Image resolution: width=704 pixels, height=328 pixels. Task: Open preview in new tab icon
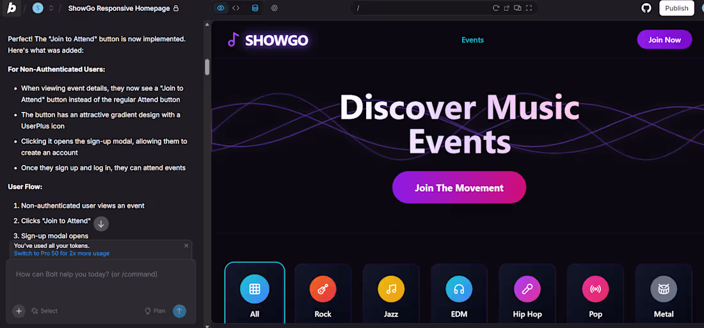click(x=506, y=8)
